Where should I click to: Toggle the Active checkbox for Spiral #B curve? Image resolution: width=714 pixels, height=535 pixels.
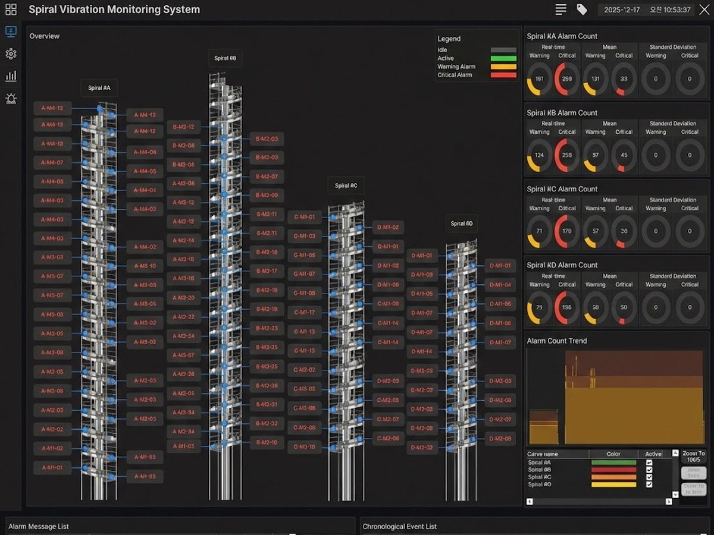[649, 470]
